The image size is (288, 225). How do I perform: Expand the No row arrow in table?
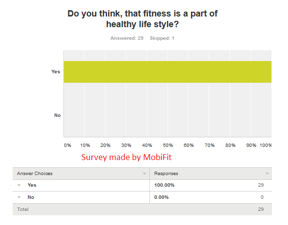[x=19, y=197]
